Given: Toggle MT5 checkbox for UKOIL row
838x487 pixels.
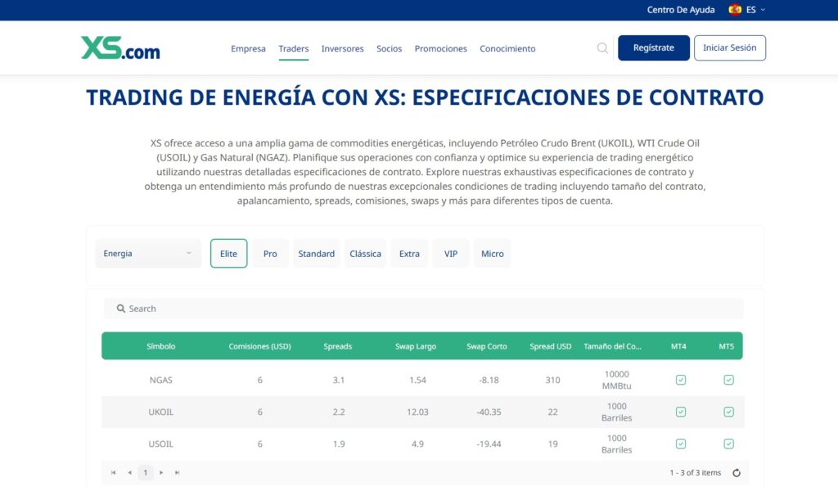Looking at the screenshot, I should coord(728,412).
